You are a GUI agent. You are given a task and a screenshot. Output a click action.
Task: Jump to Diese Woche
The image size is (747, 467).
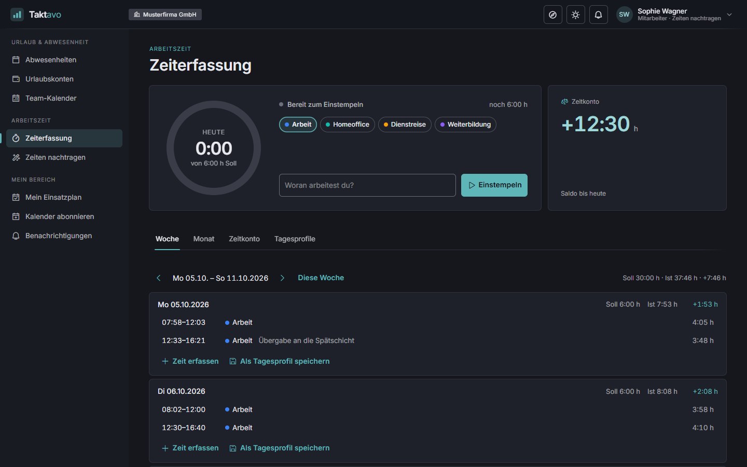click(x=321, y=278)
